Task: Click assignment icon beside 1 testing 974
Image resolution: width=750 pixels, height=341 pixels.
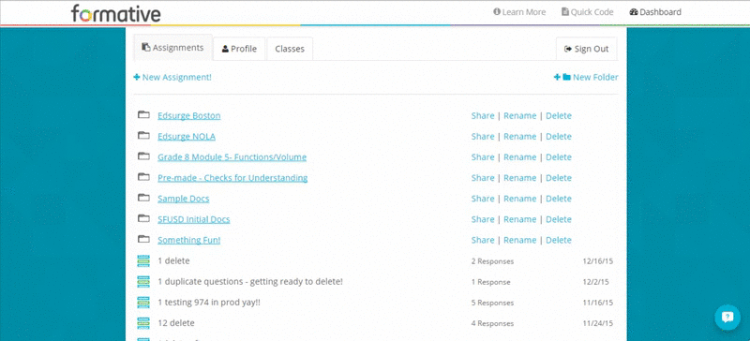Action: (x=143, y=303)
